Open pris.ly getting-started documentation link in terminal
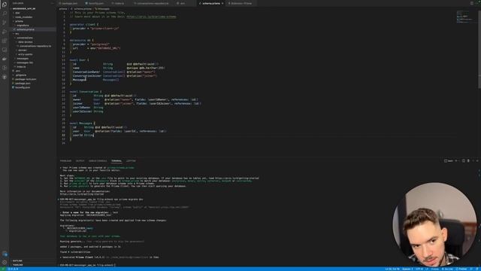This screenshot has height=271, width=481. point(82,194)
